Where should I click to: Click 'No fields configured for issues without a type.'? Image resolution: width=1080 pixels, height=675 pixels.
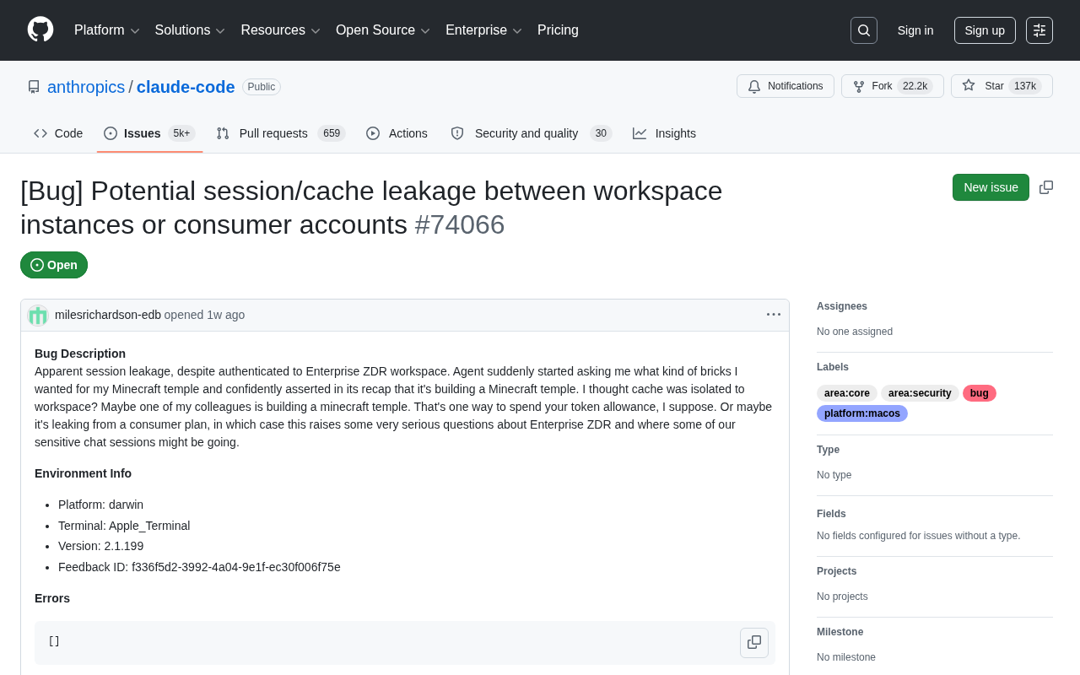pos(919,536)
